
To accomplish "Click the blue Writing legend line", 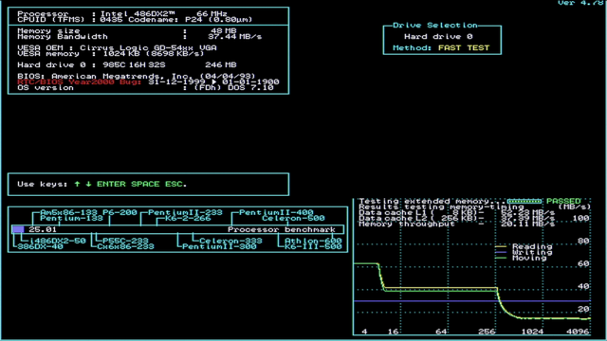I will [x=501, y=252].
